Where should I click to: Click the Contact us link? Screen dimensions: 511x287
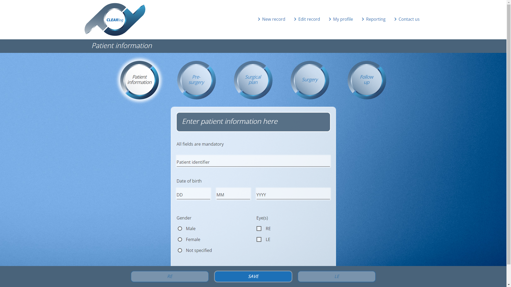click(x=409, y=19)
